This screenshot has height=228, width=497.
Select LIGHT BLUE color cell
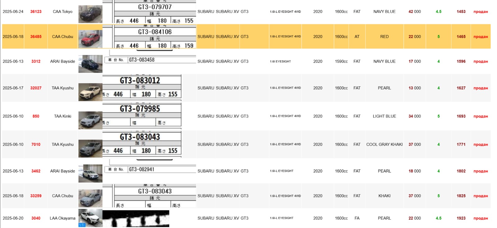click(x=385, y=116)
